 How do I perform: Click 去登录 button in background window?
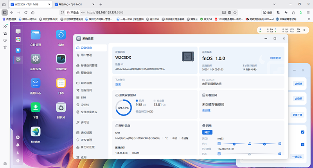click(299, 98)
